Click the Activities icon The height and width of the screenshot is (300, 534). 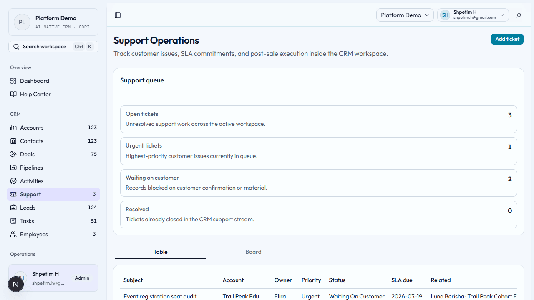[x=13, y=181]
